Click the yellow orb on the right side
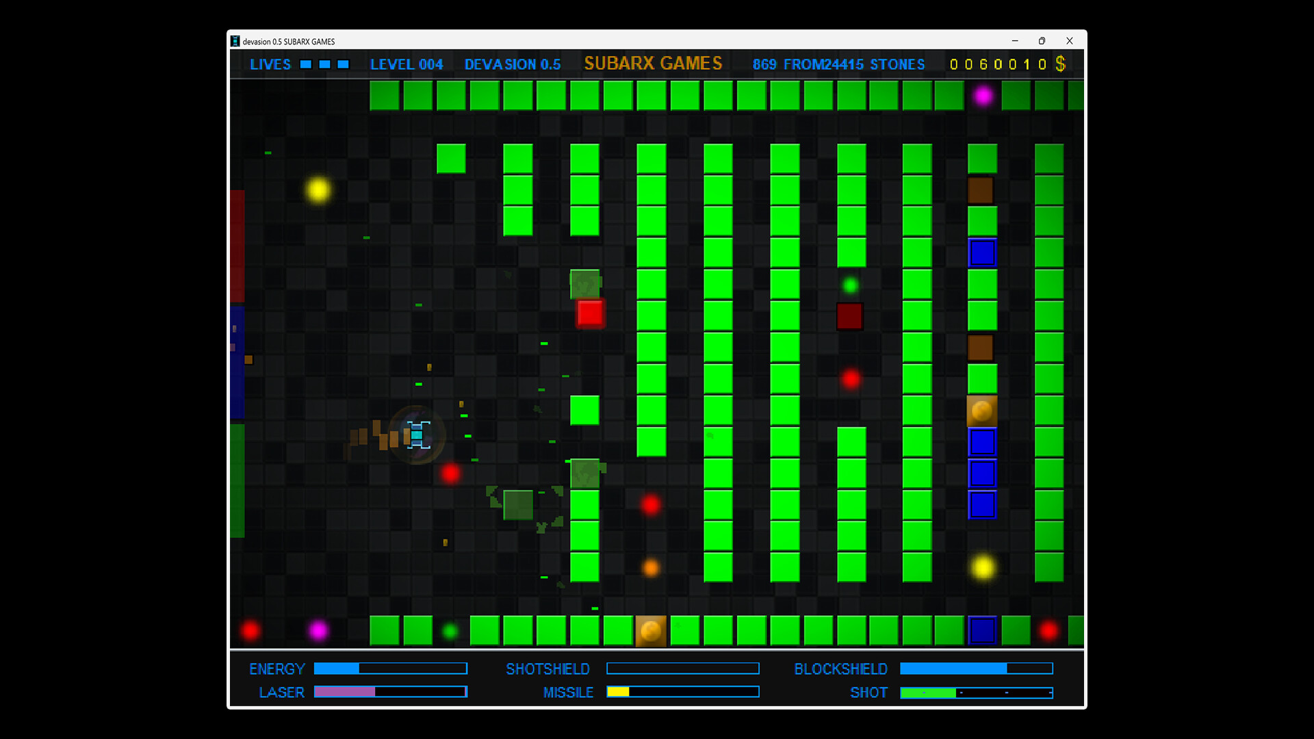The height and width of the screenshot is (739, 1314). 983,567
